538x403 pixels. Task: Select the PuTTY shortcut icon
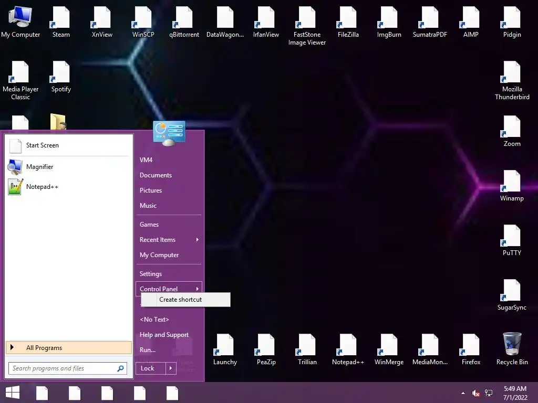pos(512,240)
